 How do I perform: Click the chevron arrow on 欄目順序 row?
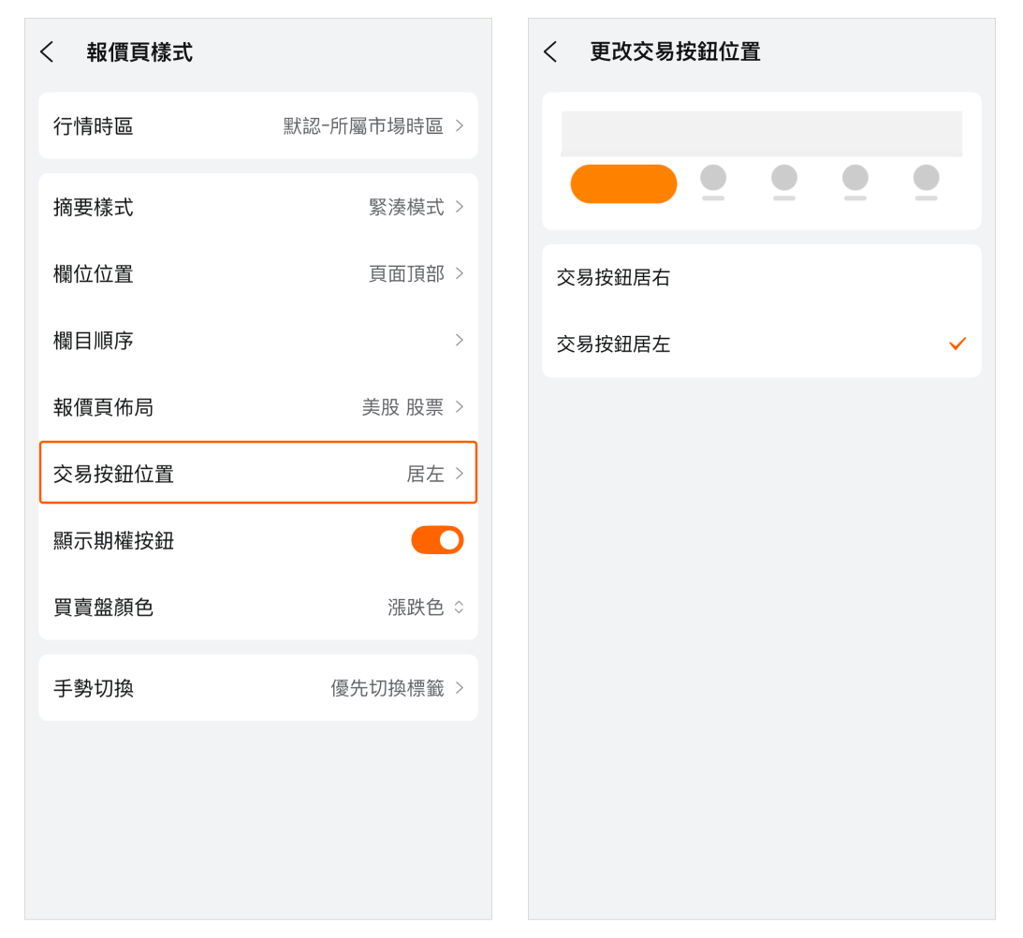pyautogui.click(x=459, y=340)
